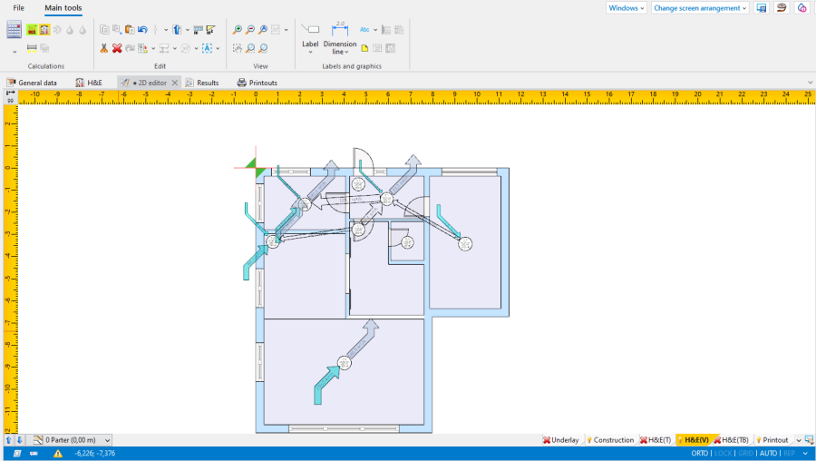The image size is (816, 461).
Task: Toggle GRID mode in status bar
Action: click(745, 453)
